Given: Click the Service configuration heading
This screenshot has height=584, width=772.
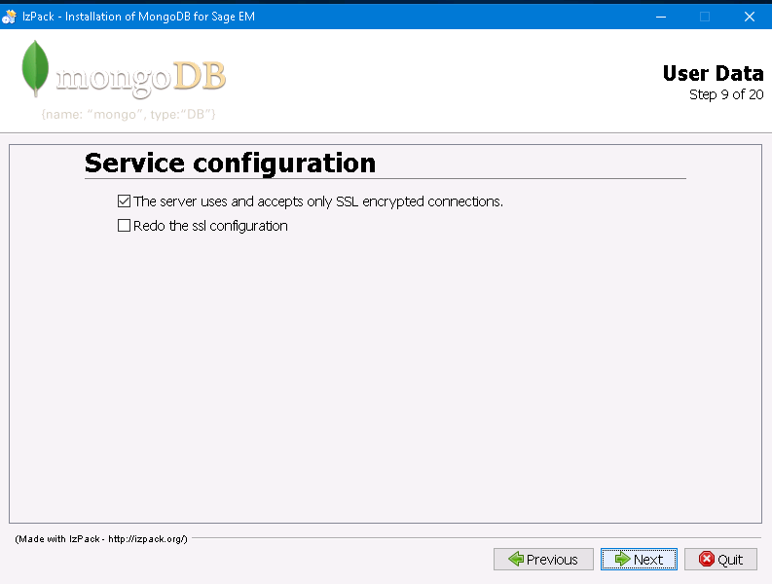Looking at the screenshot, I should coord(230,163).
